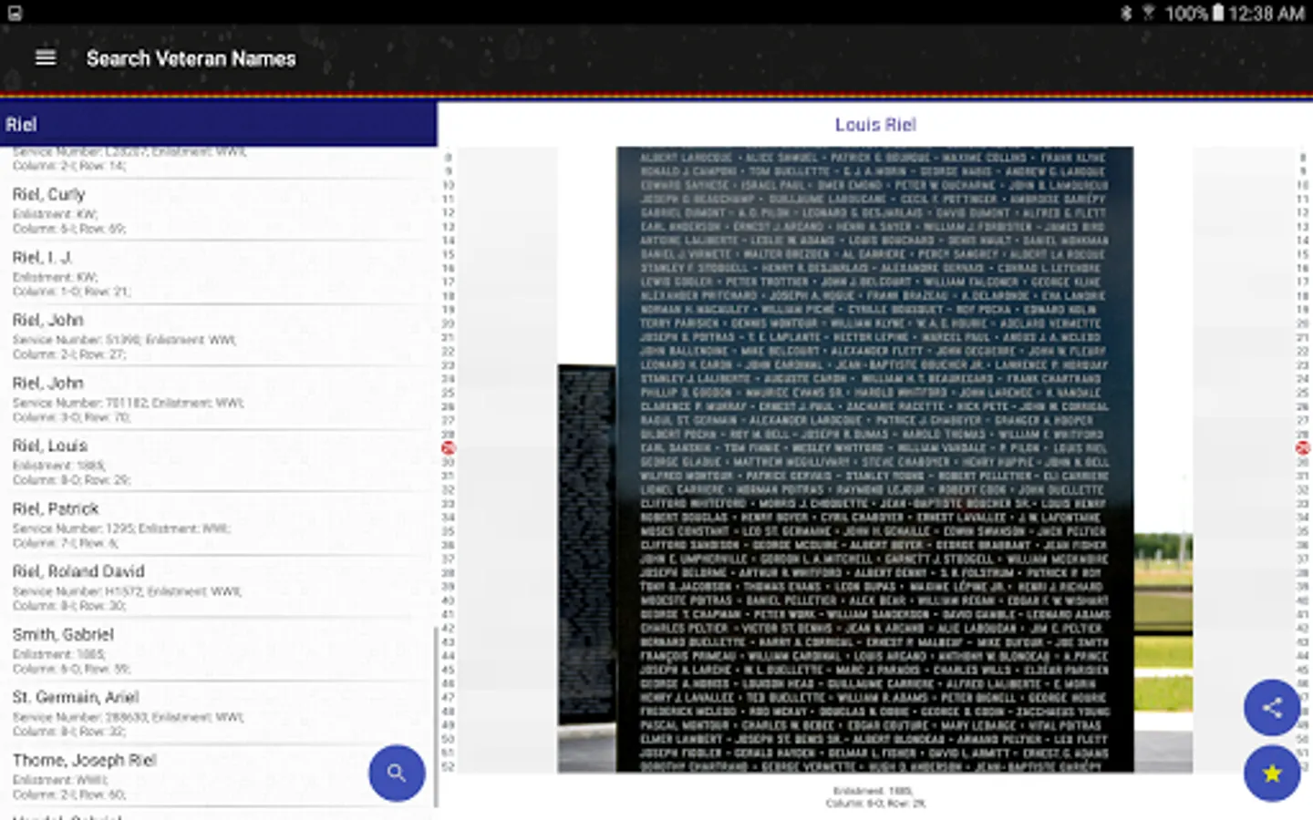Open the Riel, John entry at Row 70
Viewport: 1313px width, 820px height.
point(219,398)
